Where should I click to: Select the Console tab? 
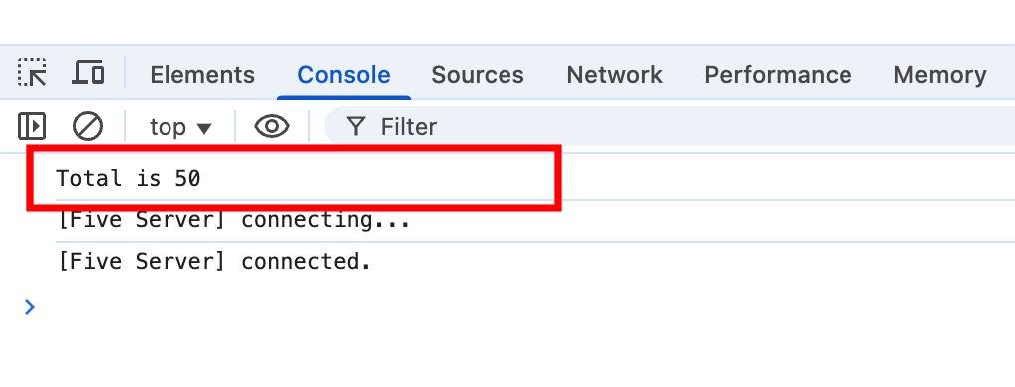pos(344,75)
